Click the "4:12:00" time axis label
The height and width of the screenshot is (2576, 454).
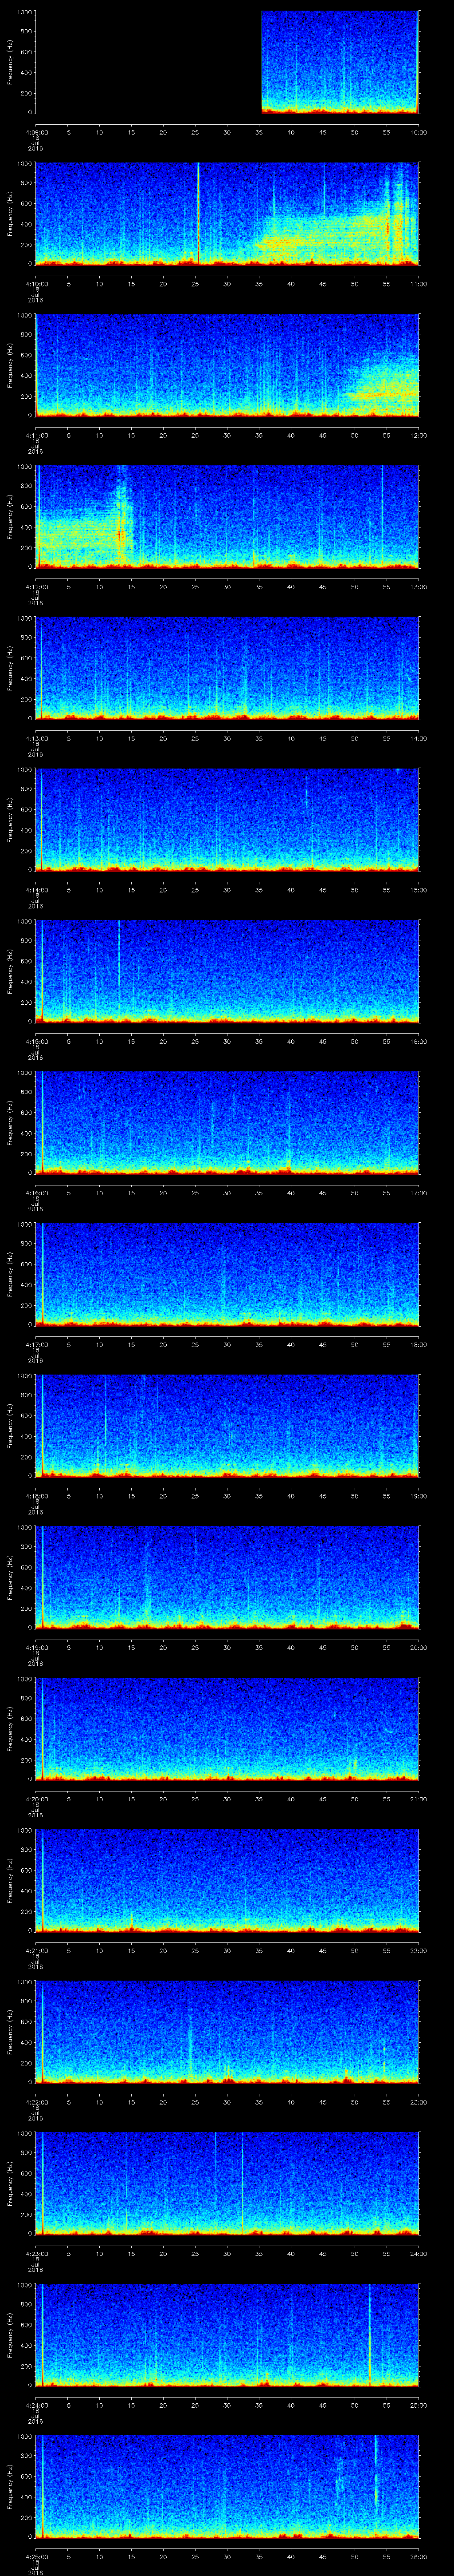(36, 586)
